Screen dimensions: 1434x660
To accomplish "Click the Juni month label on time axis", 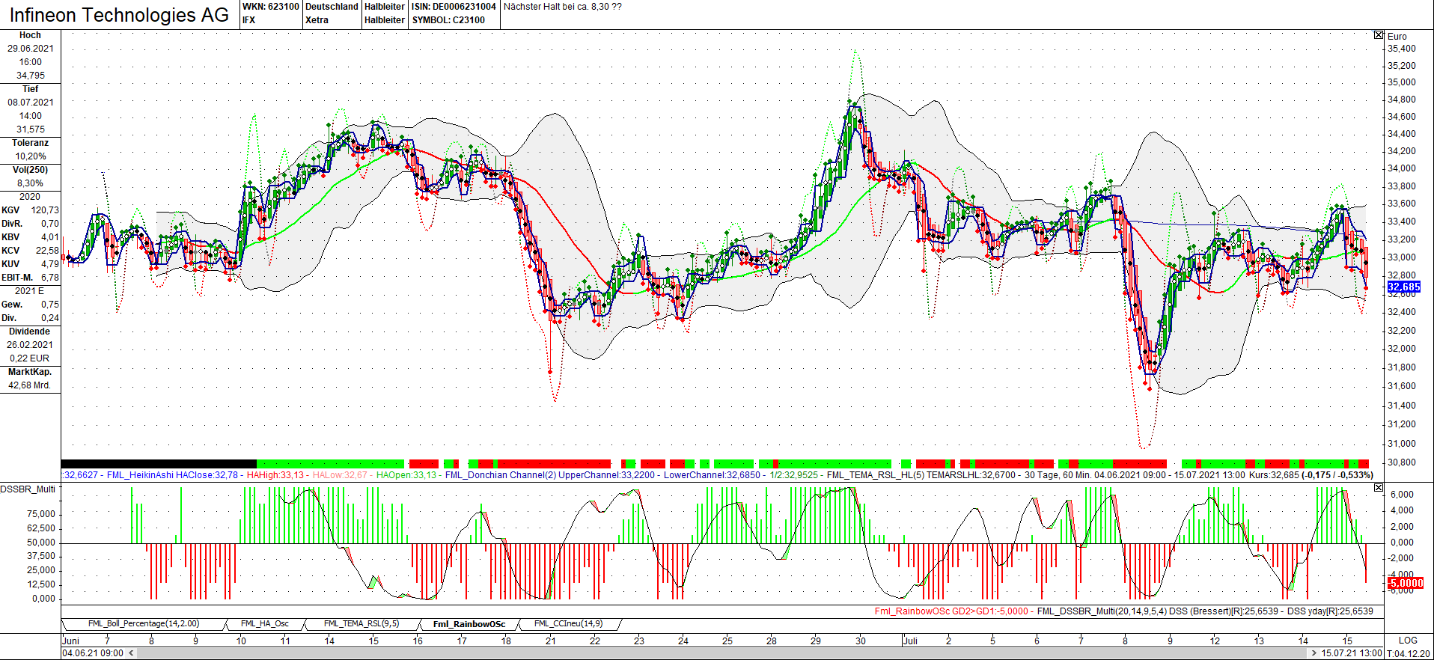I will coord(71,641).
